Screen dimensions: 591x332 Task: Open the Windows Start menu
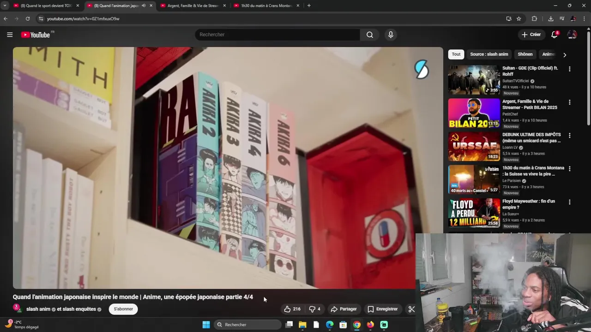pyautogui.click(x=206, y=325)
